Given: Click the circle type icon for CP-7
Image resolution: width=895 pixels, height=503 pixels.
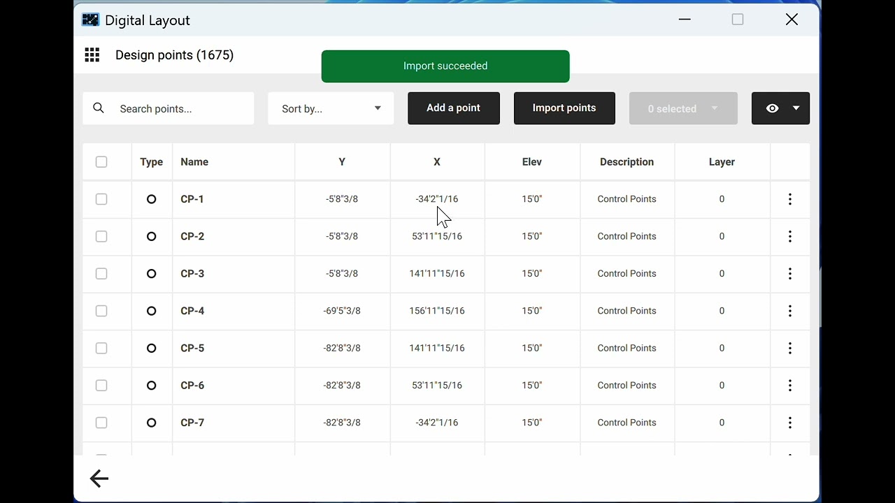Looking at the screenshot, I should coord(151,423).
